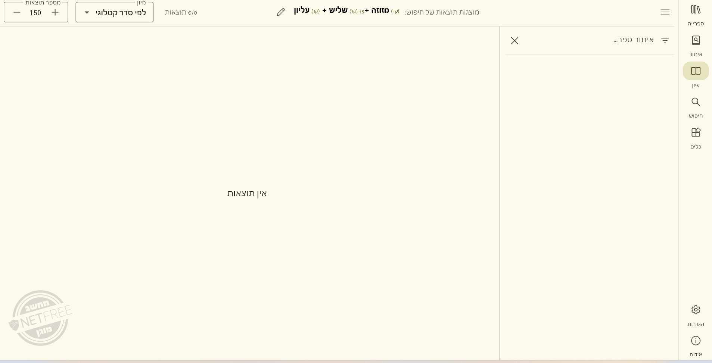Decrease the number of results
The image size is (712, 363).
17,13
